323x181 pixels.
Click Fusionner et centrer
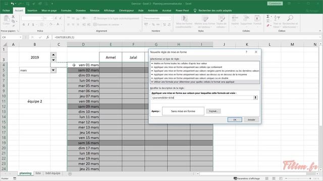click(106, 25)
